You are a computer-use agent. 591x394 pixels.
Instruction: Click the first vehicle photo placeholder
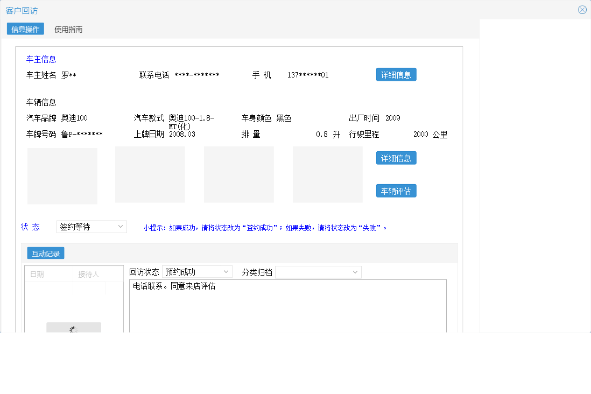[x=62, y=176]
